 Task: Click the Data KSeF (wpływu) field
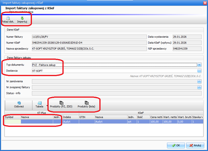187,43
